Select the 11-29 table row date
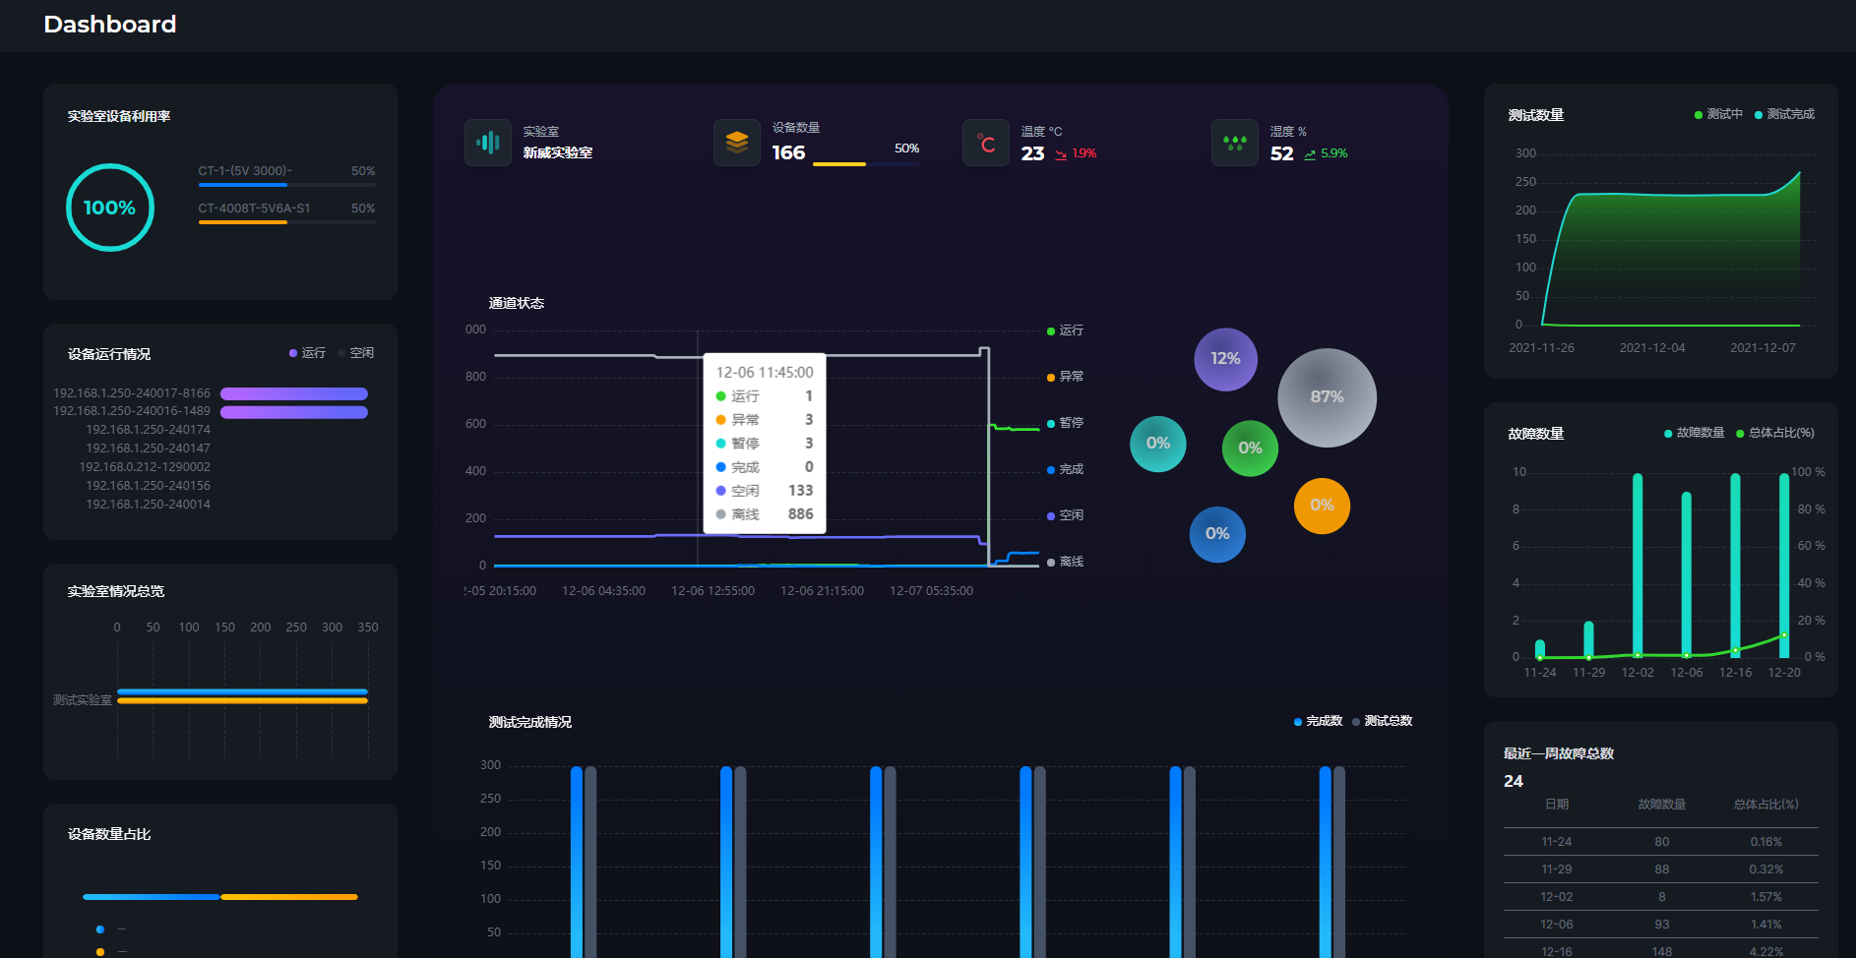1856x958 pixels. tap(1557, 869)
